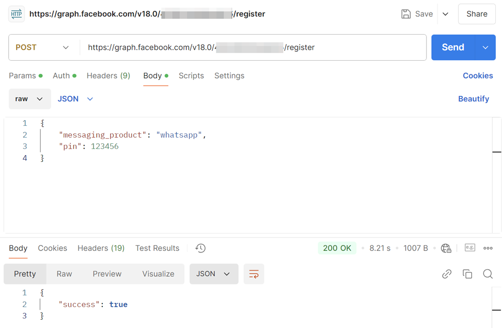Save response as example icon
The width and height of the screenshot is (502, 328).
(470, 248)
